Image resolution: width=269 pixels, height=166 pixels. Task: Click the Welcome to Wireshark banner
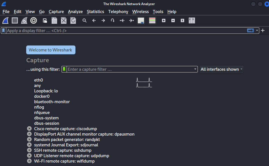51,50
